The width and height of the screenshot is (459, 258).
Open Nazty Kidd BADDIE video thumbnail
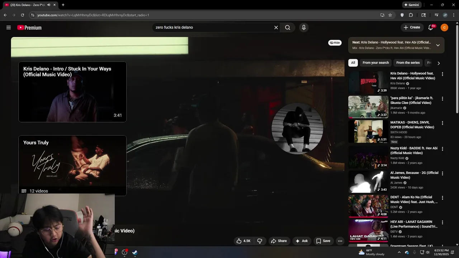tap(368, 157)
